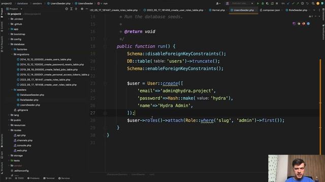Click 'admin@hydra.project' text on line 24

[x=187, y=91]
